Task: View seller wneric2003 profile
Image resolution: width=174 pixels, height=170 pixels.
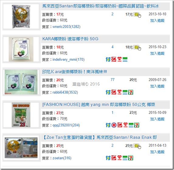Action: click(66, 27)
